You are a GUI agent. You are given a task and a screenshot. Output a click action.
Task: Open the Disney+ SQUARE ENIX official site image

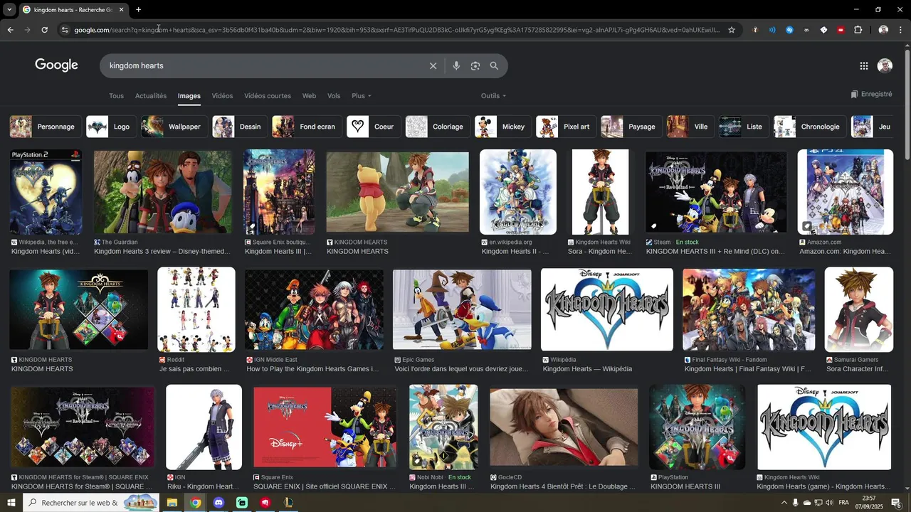point(325,427)
